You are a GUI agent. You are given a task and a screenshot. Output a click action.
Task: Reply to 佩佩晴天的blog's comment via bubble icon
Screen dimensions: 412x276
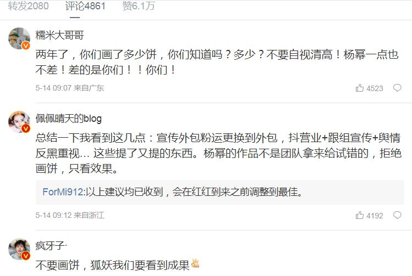point(397,215)
